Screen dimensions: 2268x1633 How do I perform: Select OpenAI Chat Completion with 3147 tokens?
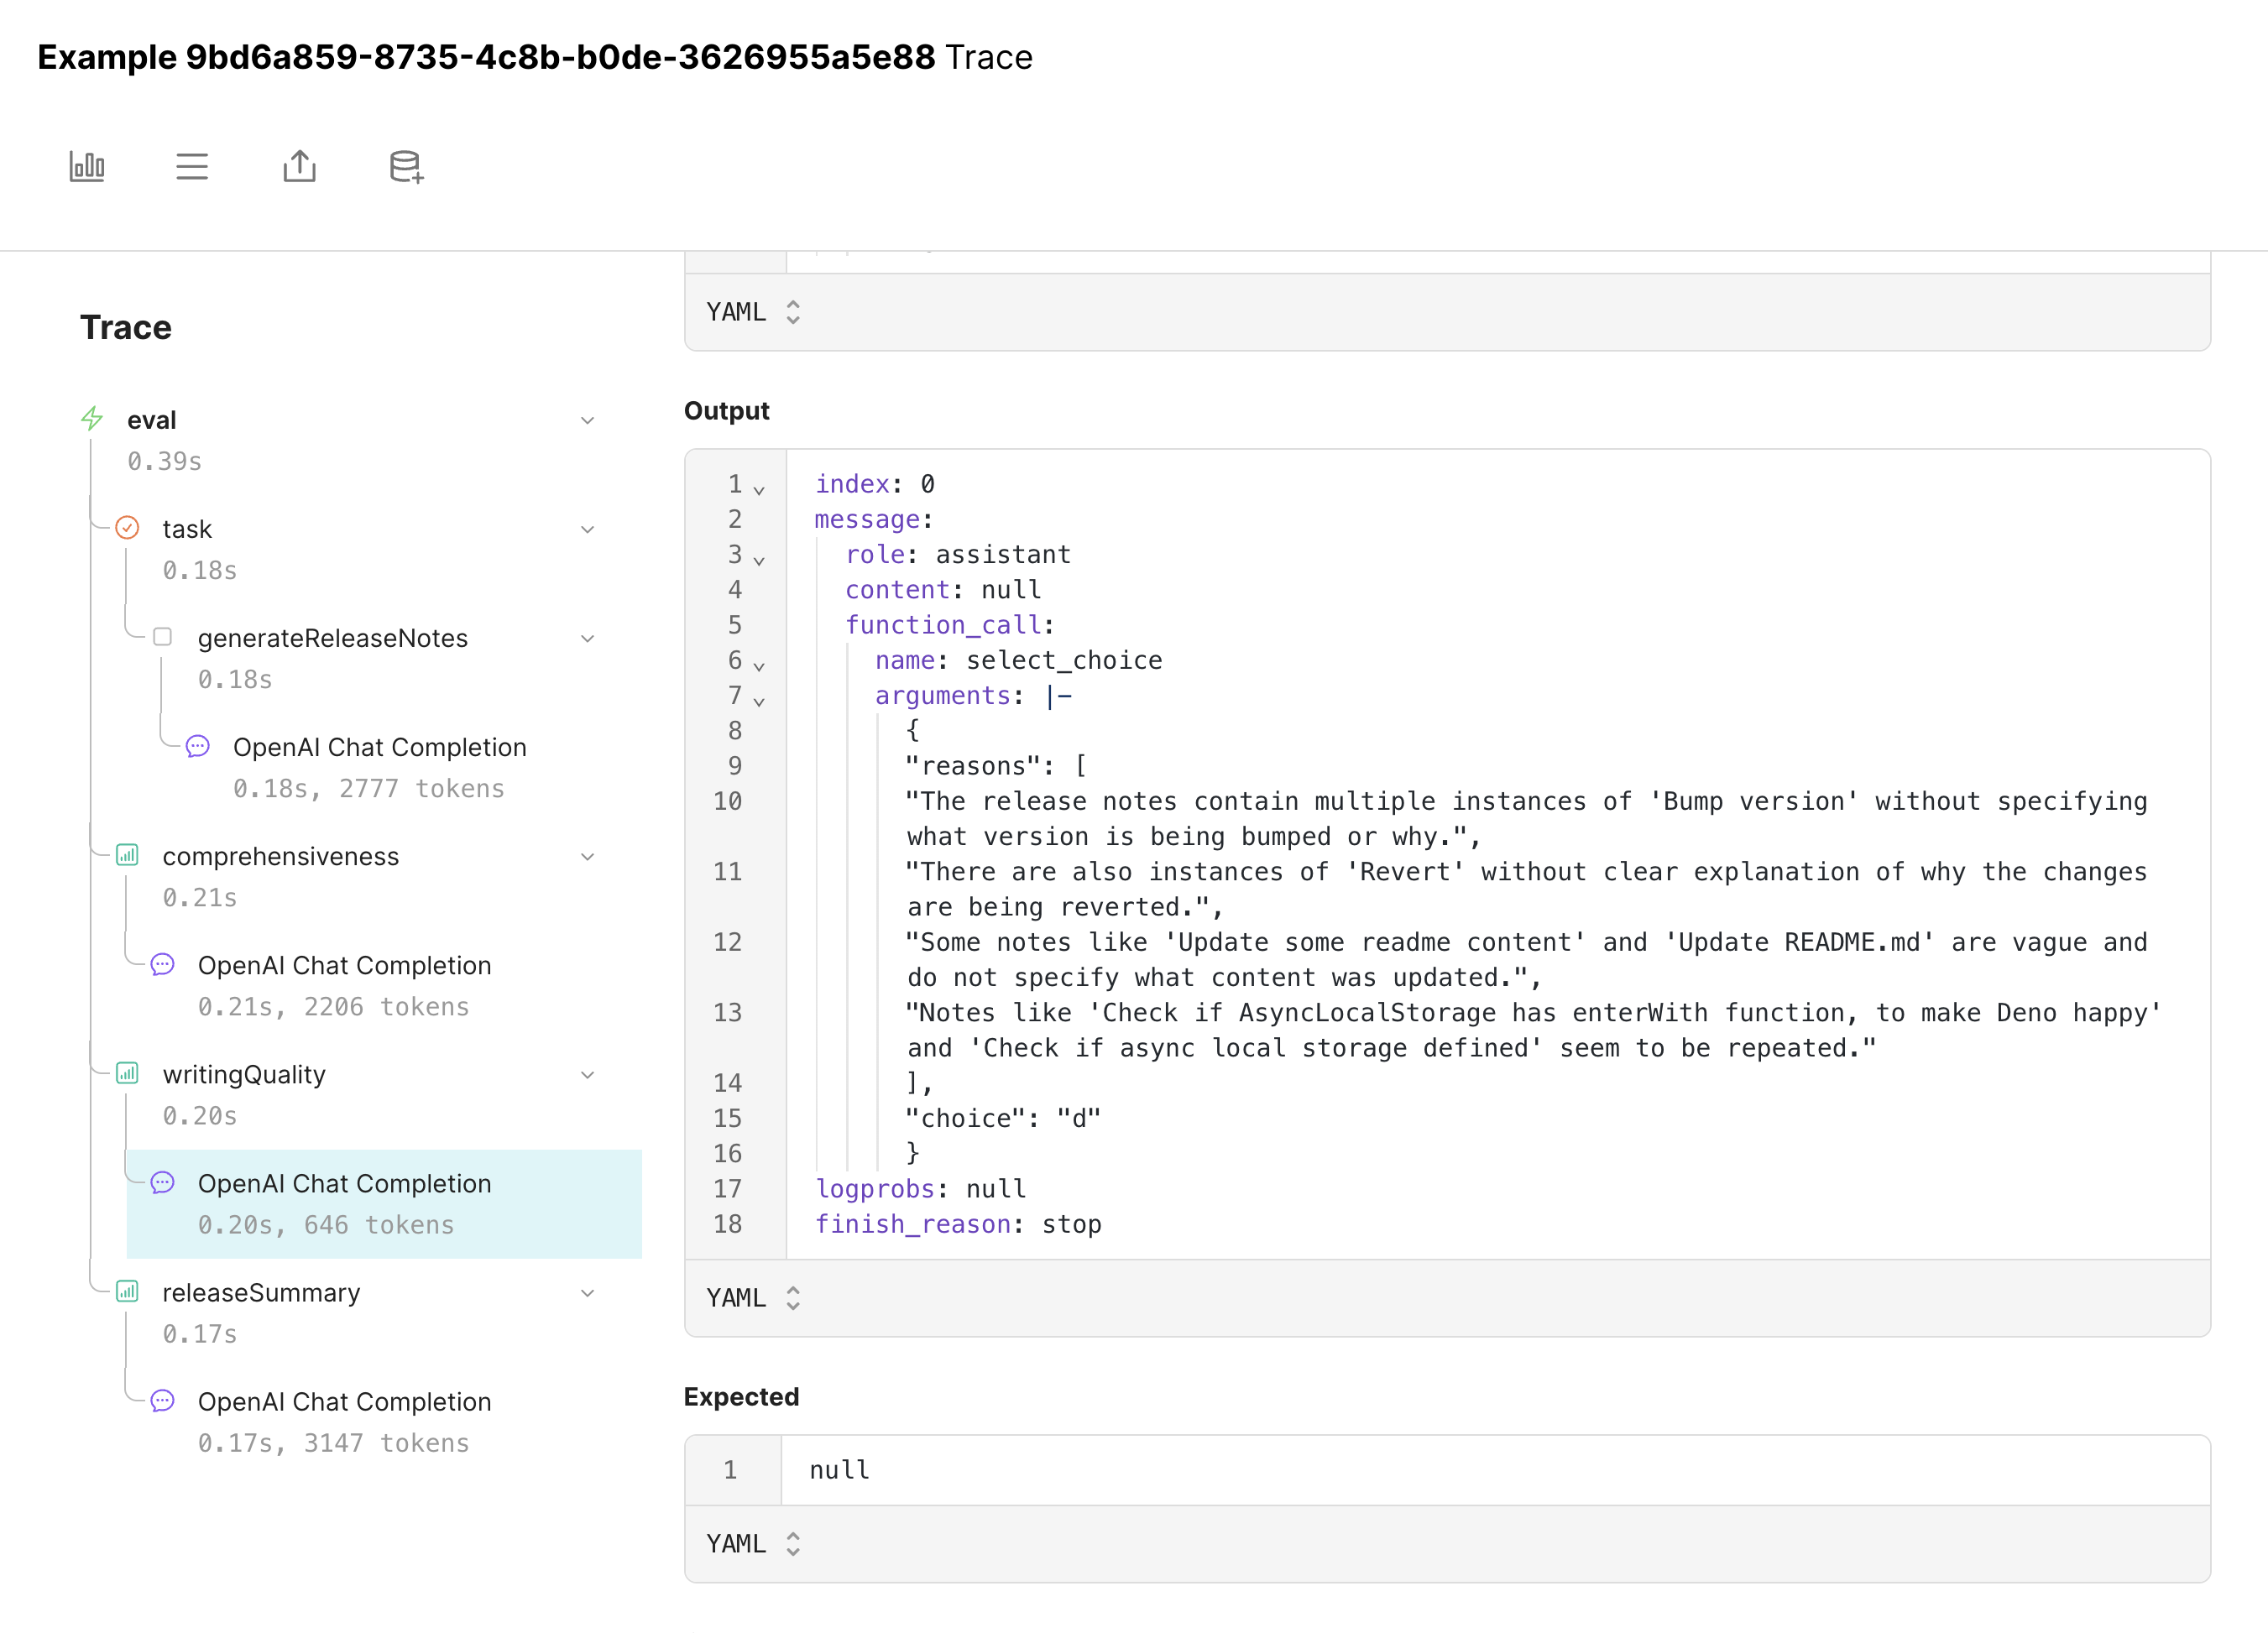344,1402
